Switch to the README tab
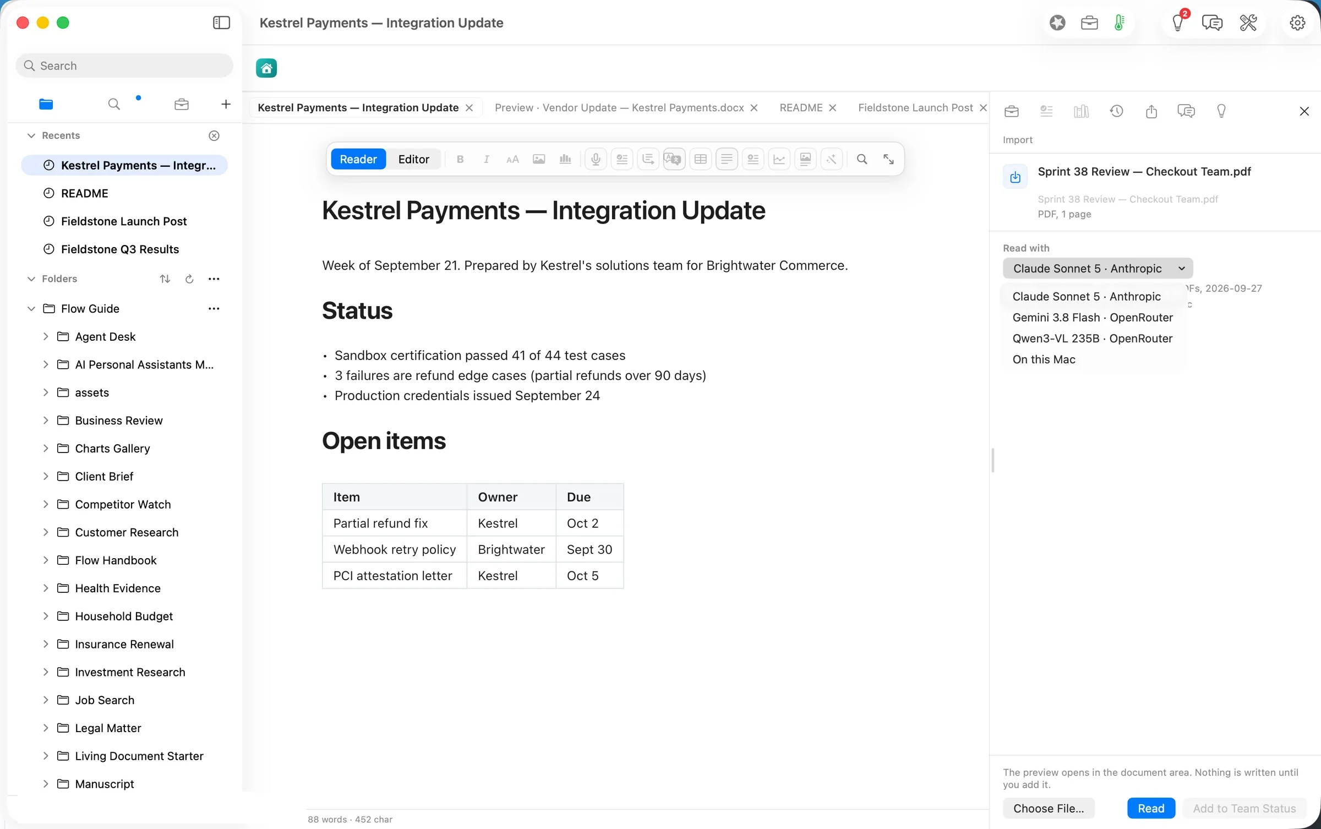 pos(801,108)
